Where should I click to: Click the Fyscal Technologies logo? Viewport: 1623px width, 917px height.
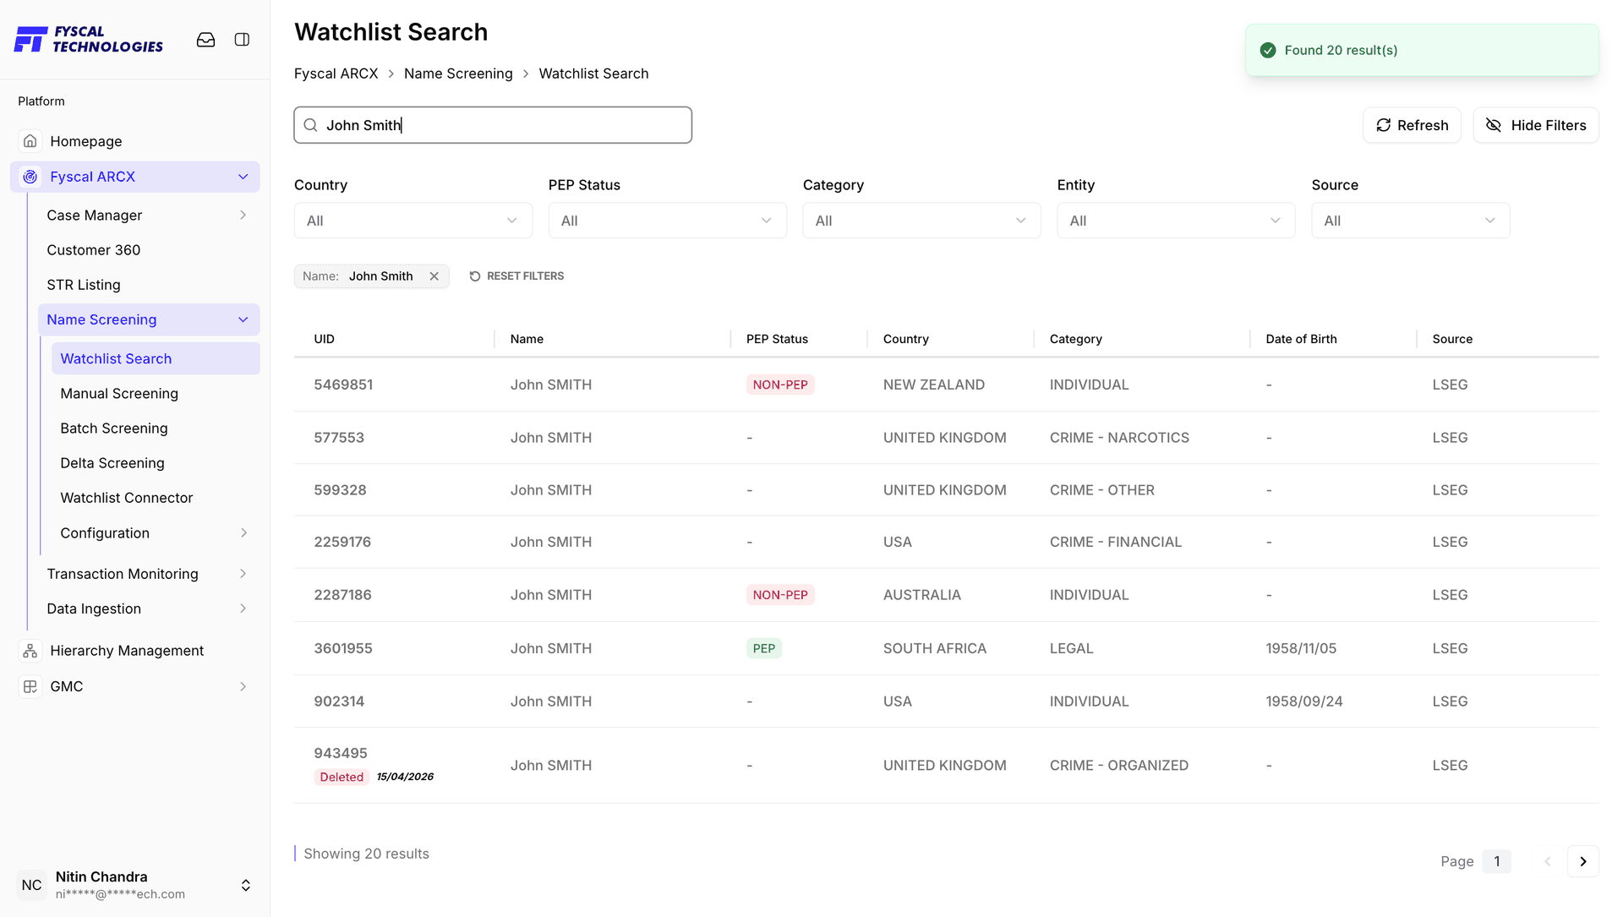click(x=89, y=40)
